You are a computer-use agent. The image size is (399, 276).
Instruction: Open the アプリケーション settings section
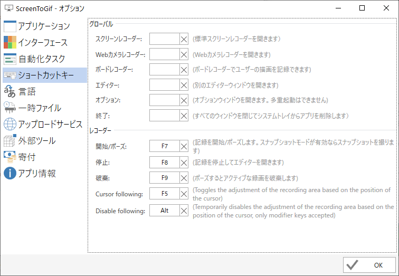[x=45, y=26]
